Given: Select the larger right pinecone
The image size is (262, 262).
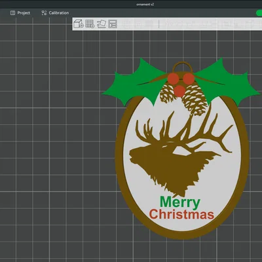Looking at the screenshot, I should 195,100.
